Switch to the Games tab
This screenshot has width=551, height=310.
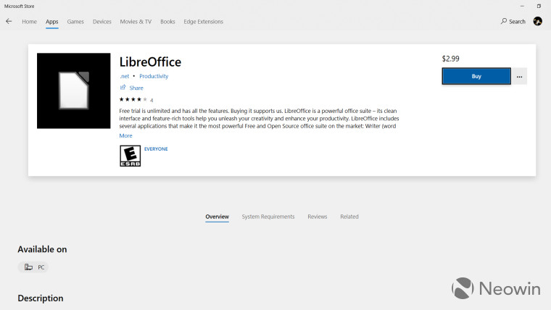(75, 22)
